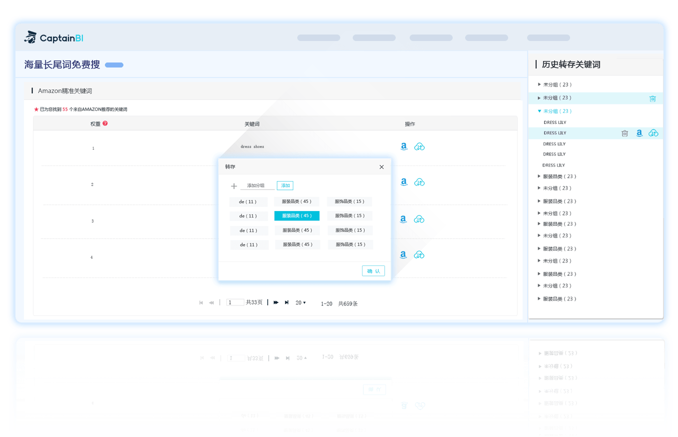The width and height of the screenshot is (678, 437).
Task: Delete the highlighted 未分组 group via trash icon
Action: point(653,98)
